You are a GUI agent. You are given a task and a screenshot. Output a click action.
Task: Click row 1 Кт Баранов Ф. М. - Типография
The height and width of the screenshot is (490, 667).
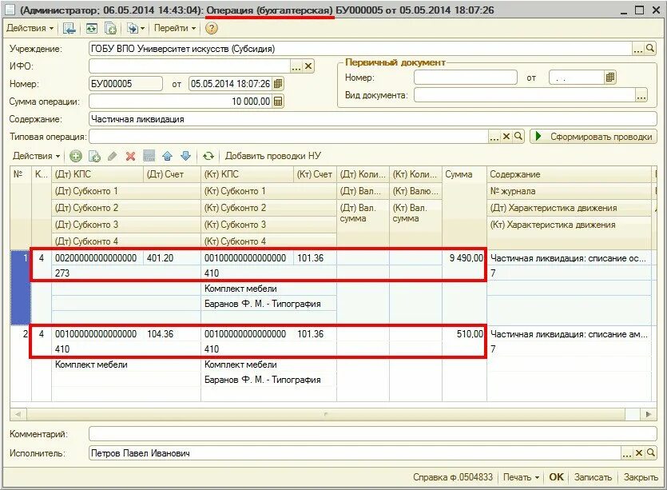click(269, 304)
